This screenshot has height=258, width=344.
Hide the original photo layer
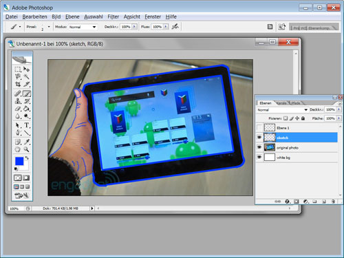point(259,147)
